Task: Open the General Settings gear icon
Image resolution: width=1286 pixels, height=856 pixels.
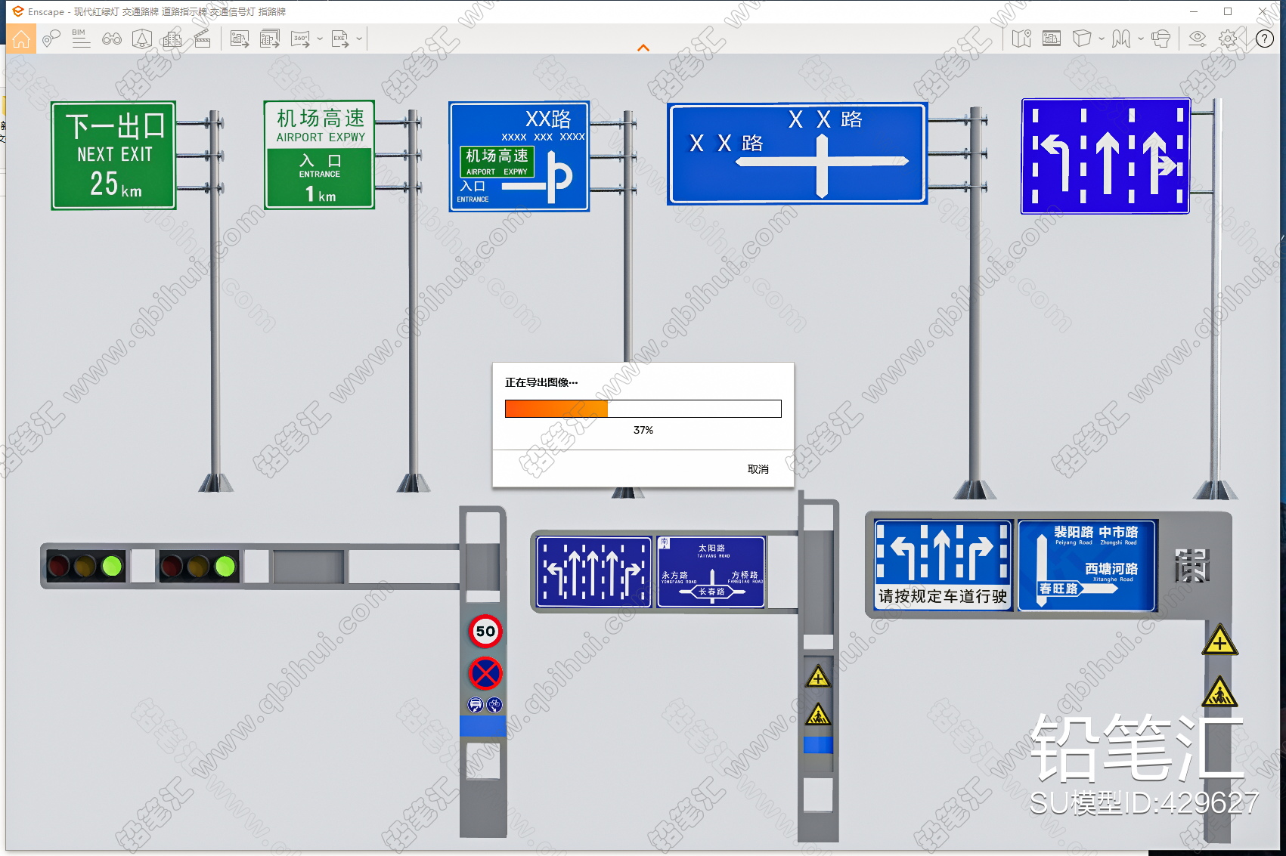Action: (1229, 39)
